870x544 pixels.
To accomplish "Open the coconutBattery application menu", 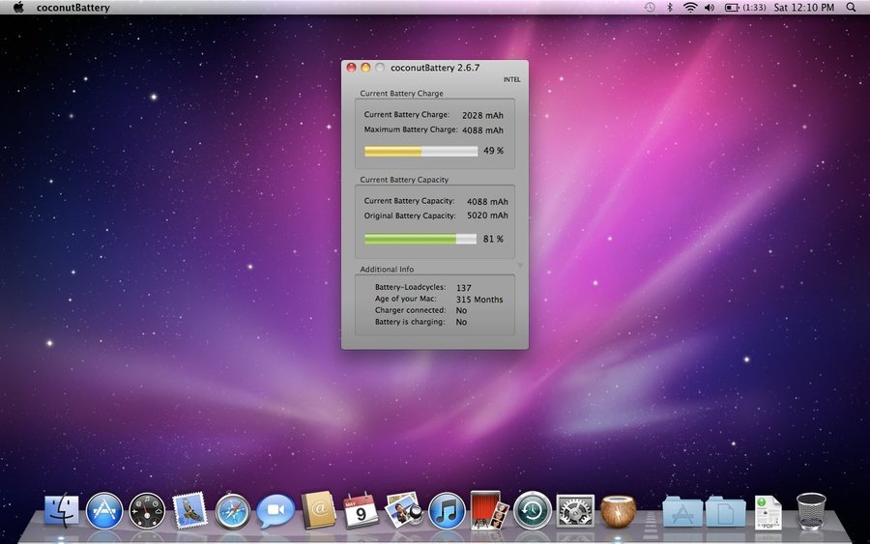I will click(x=73, y=8).
